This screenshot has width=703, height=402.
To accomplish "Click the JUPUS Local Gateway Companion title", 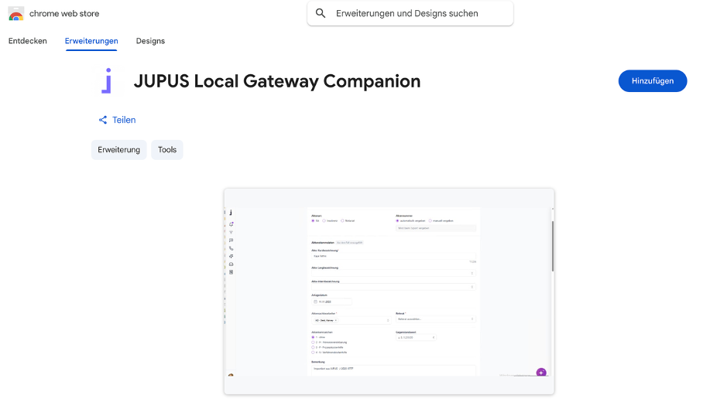I will [x=277, y=81].
